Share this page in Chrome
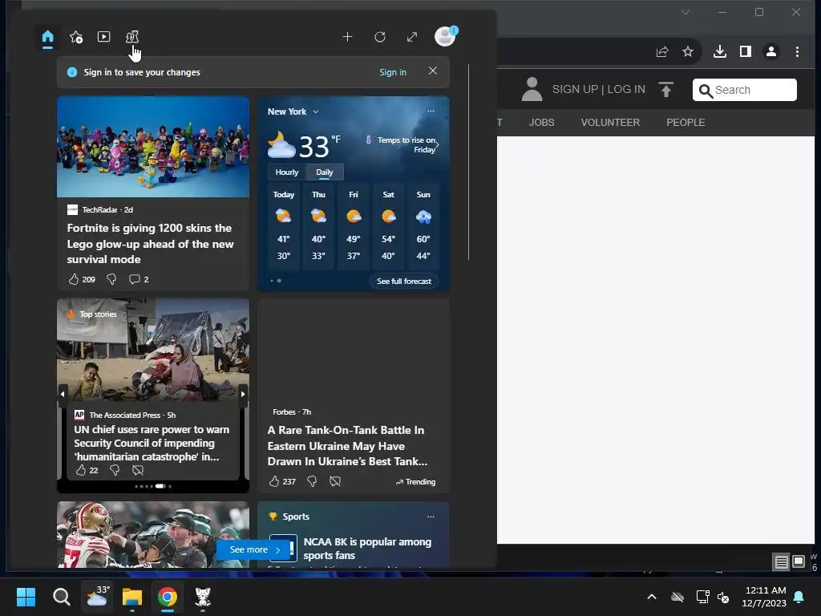Image resolution: width=821 pixels, height=616 pixels. 662,51
